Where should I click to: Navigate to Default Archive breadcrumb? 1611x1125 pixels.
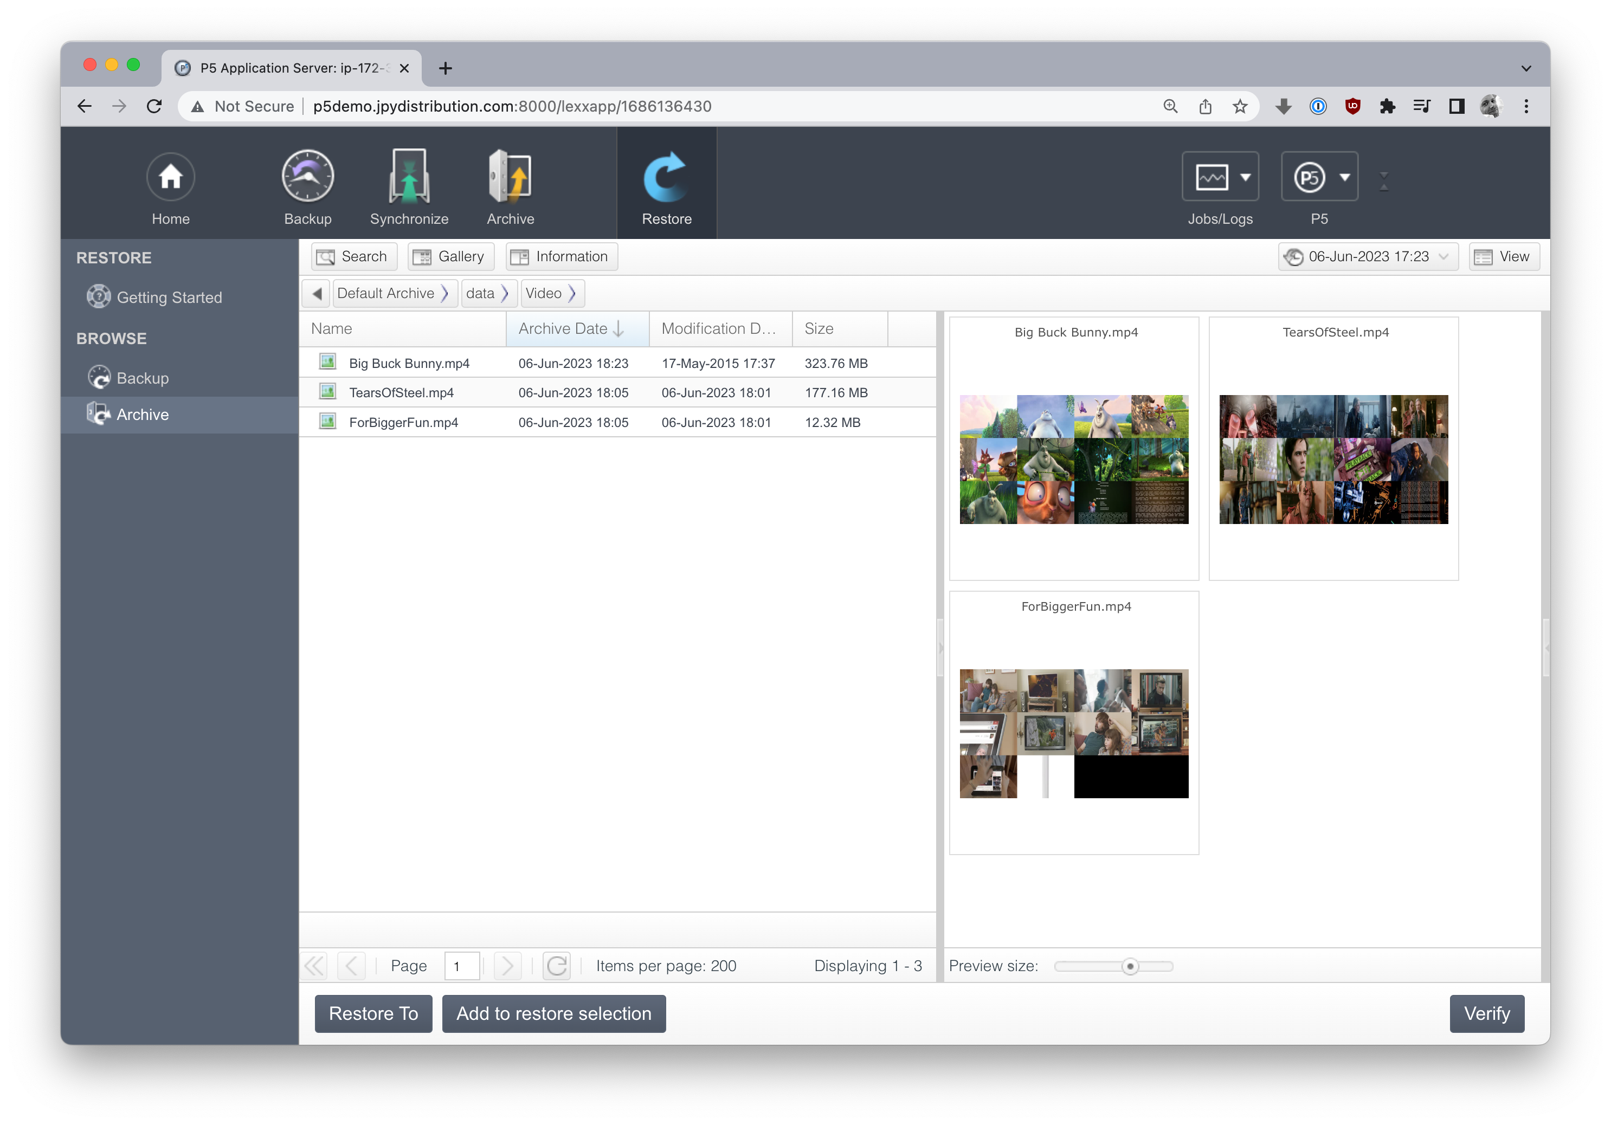point(385,293)
